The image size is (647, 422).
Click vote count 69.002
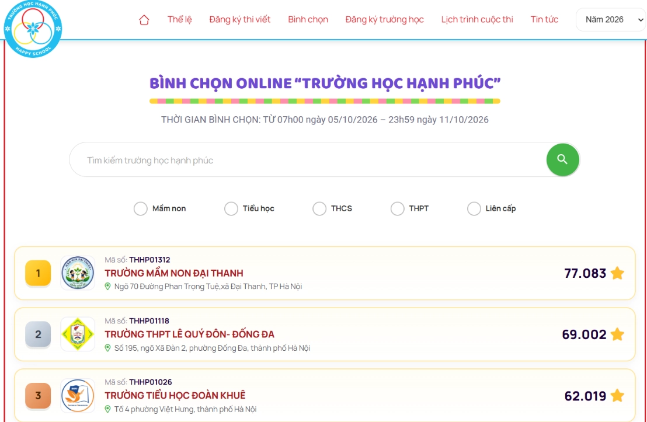click(x=585, y=334)
